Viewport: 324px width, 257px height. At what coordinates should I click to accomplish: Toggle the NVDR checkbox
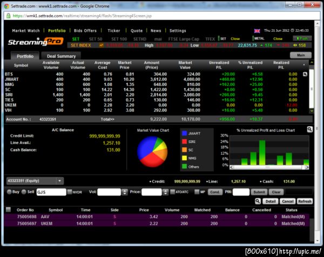click(70, 192)
